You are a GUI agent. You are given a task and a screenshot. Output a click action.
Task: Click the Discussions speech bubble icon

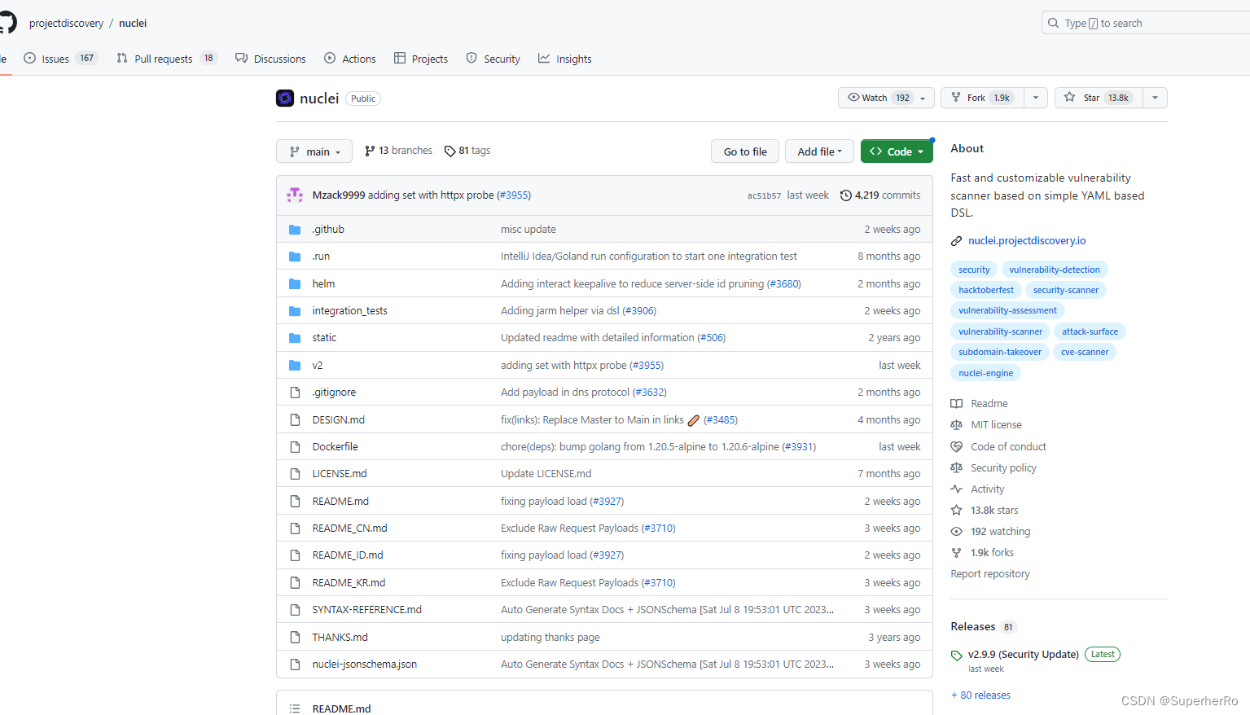point(240,58)
